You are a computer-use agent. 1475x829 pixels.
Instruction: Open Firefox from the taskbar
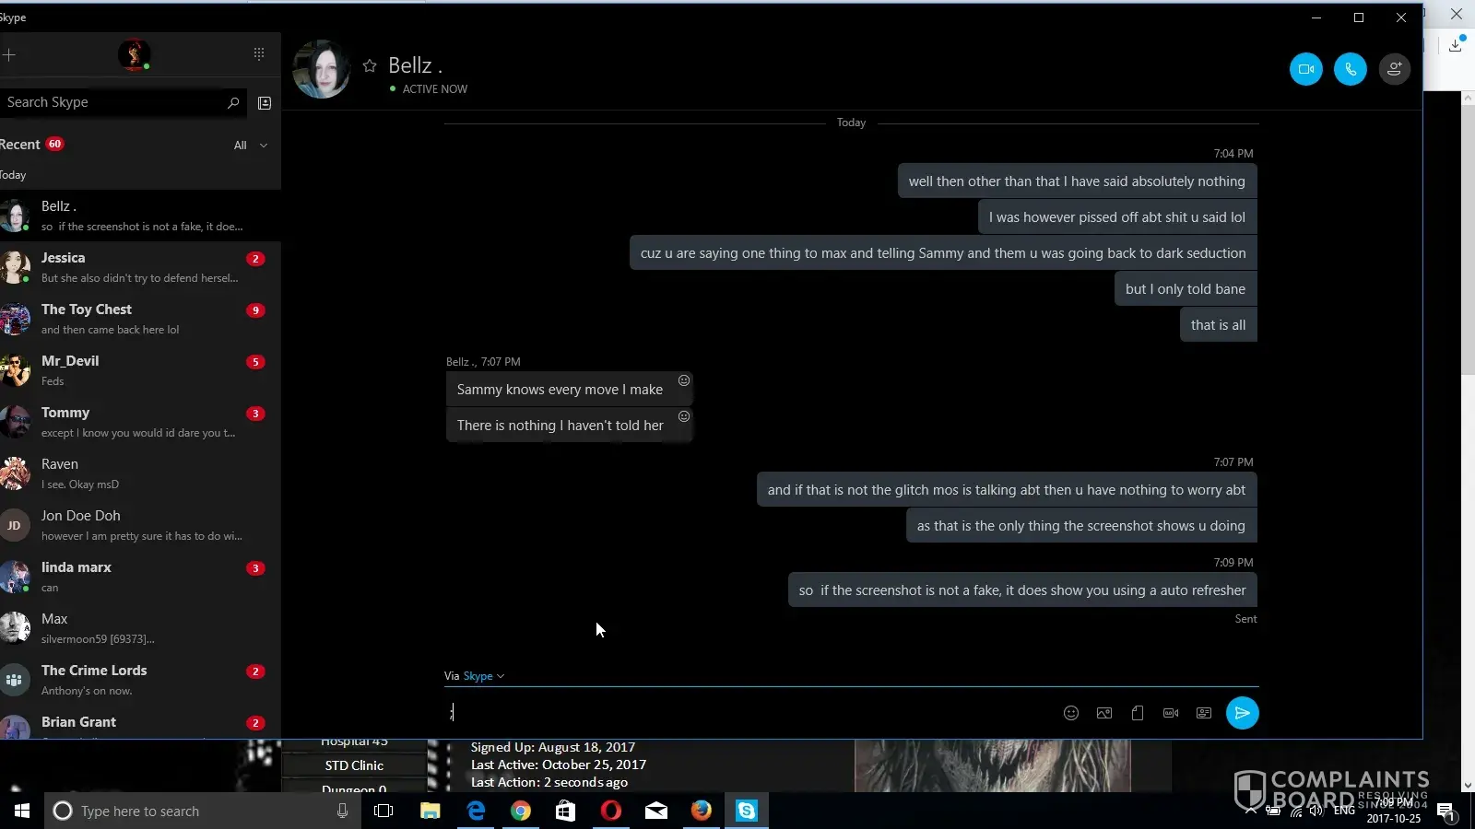(702, 811)
